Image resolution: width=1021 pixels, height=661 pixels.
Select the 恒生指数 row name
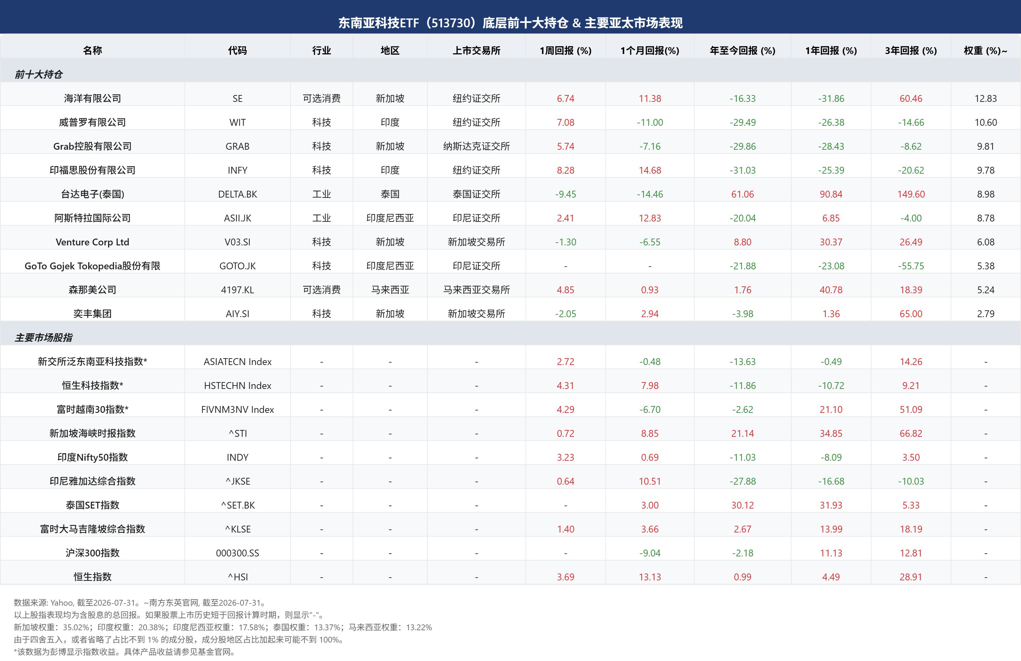tap(92, 577)
